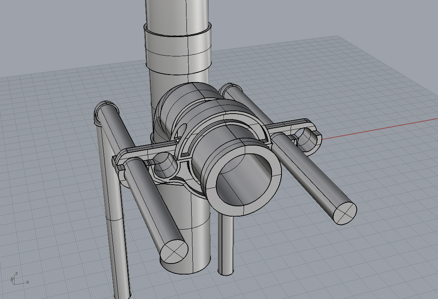Select the red X-axis line on the grid
The image size is (438, 299).
point(380,129)
